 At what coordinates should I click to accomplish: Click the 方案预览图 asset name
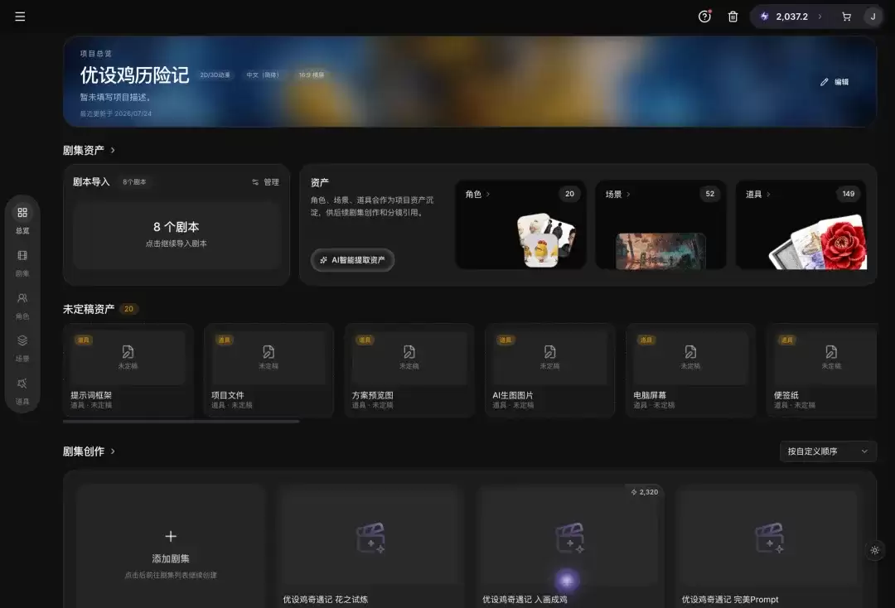point(373,395)
